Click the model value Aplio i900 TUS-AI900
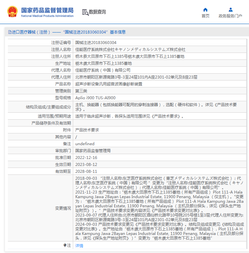Viewport: 249px width, 253px height. coord(95,98)
